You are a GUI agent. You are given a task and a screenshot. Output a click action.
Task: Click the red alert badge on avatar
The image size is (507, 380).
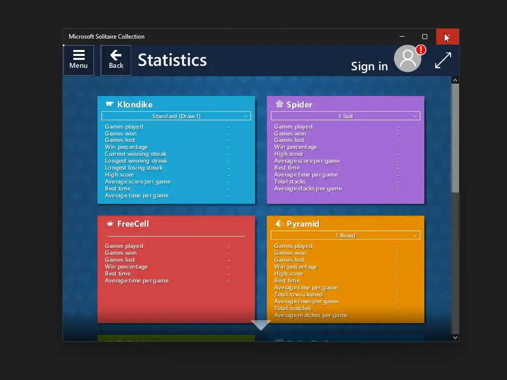pos(421,50)
